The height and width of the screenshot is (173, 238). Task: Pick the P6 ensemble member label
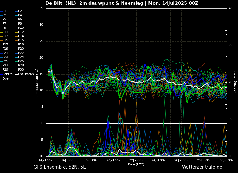[x=19, y=19]
